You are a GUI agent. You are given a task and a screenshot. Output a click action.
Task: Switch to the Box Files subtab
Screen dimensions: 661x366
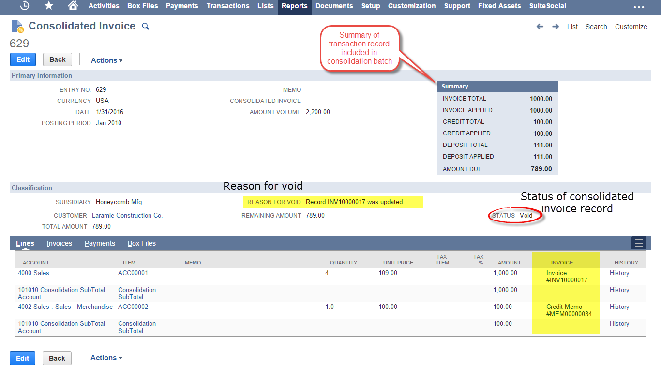tap(142, 243)
